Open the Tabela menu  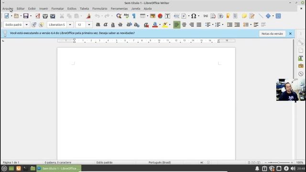84,9
